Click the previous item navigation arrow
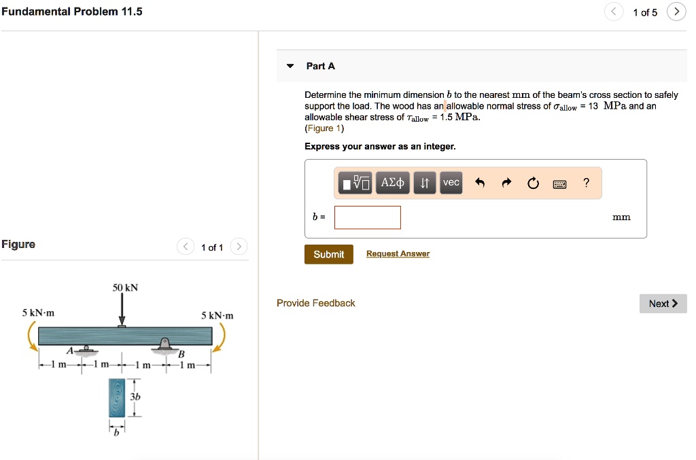This screenshot has width=696, height=460. (x=614, y=12)
